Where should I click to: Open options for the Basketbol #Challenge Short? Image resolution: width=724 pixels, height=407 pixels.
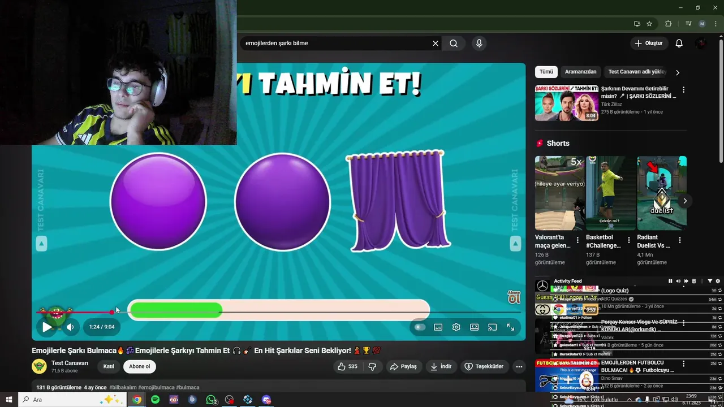point(628,240)
